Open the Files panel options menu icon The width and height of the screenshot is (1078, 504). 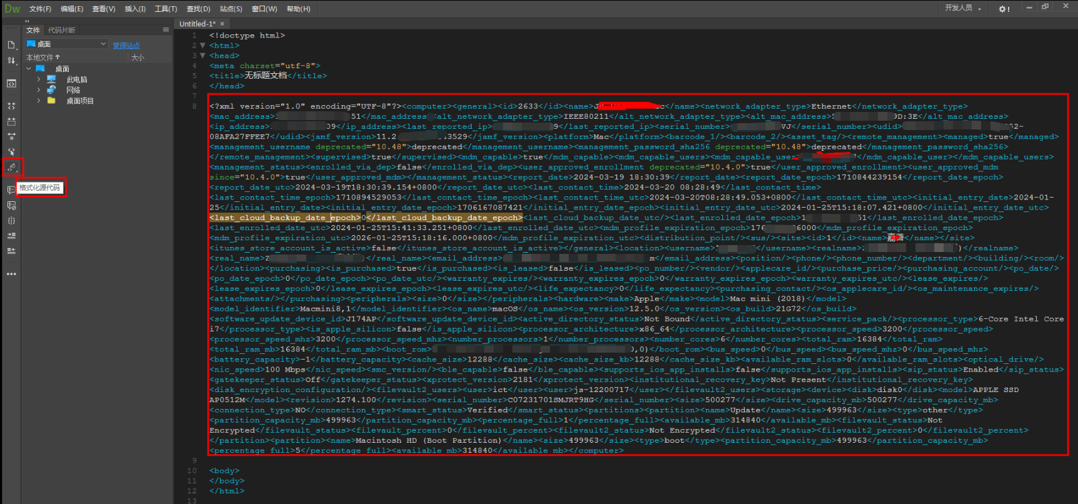point(166,29)
